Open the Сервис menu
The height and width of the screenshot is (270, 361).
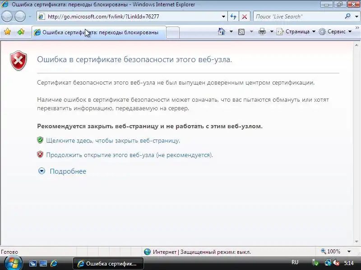click(x=335, y=31)
